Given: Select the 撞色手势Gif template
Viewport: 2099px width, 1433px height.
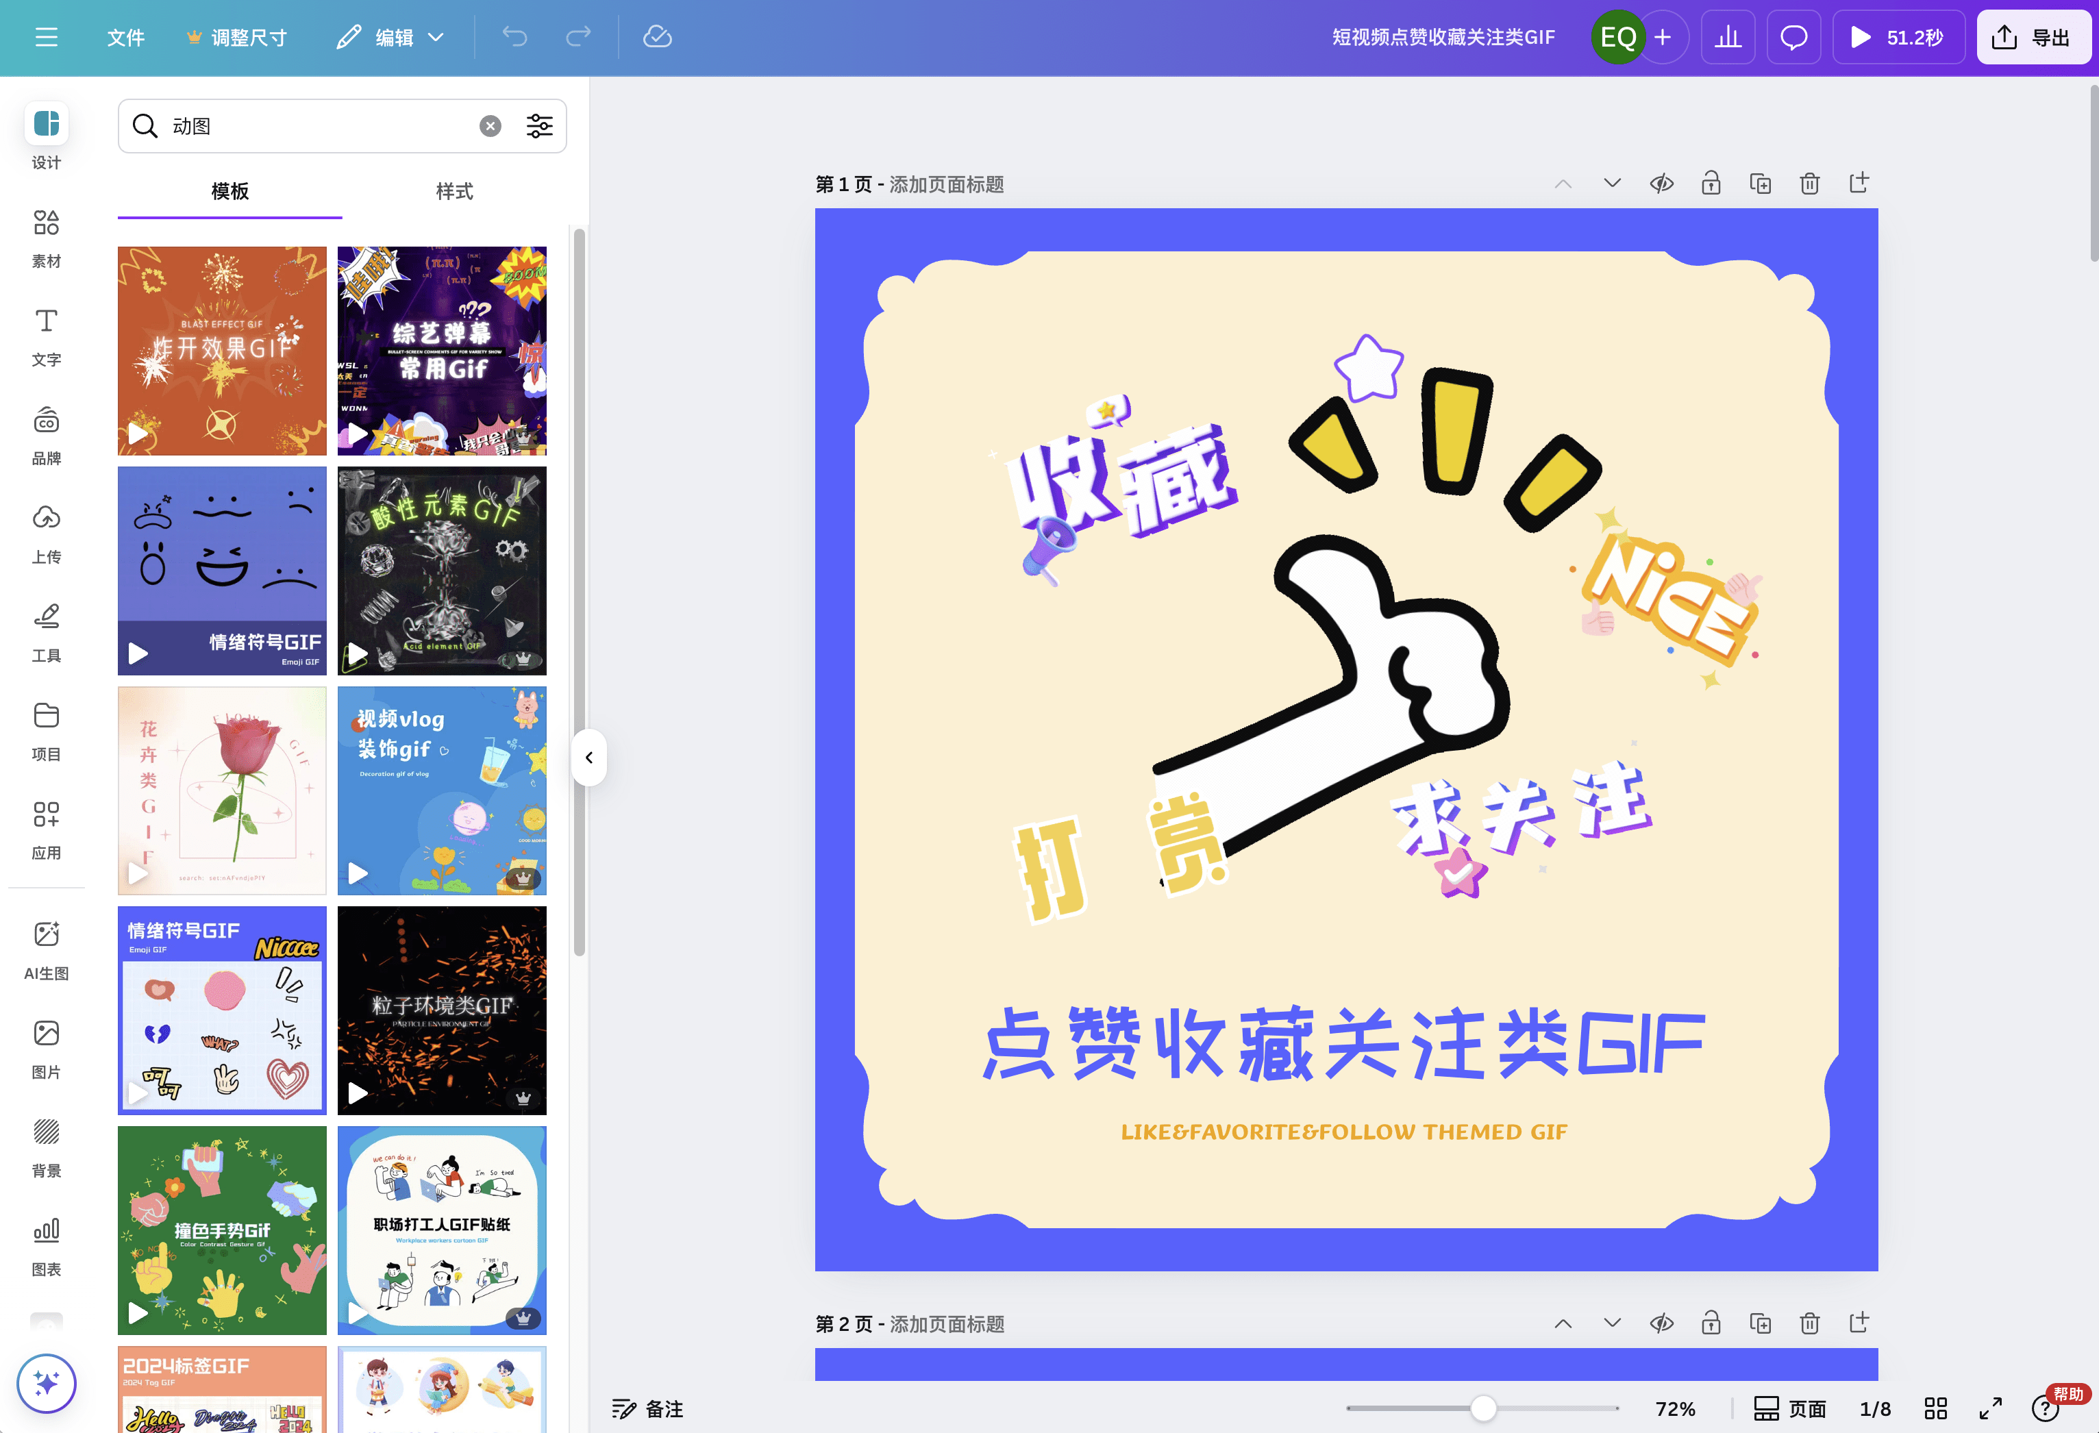Looking at the screenshot, I should click(222, 1230).
